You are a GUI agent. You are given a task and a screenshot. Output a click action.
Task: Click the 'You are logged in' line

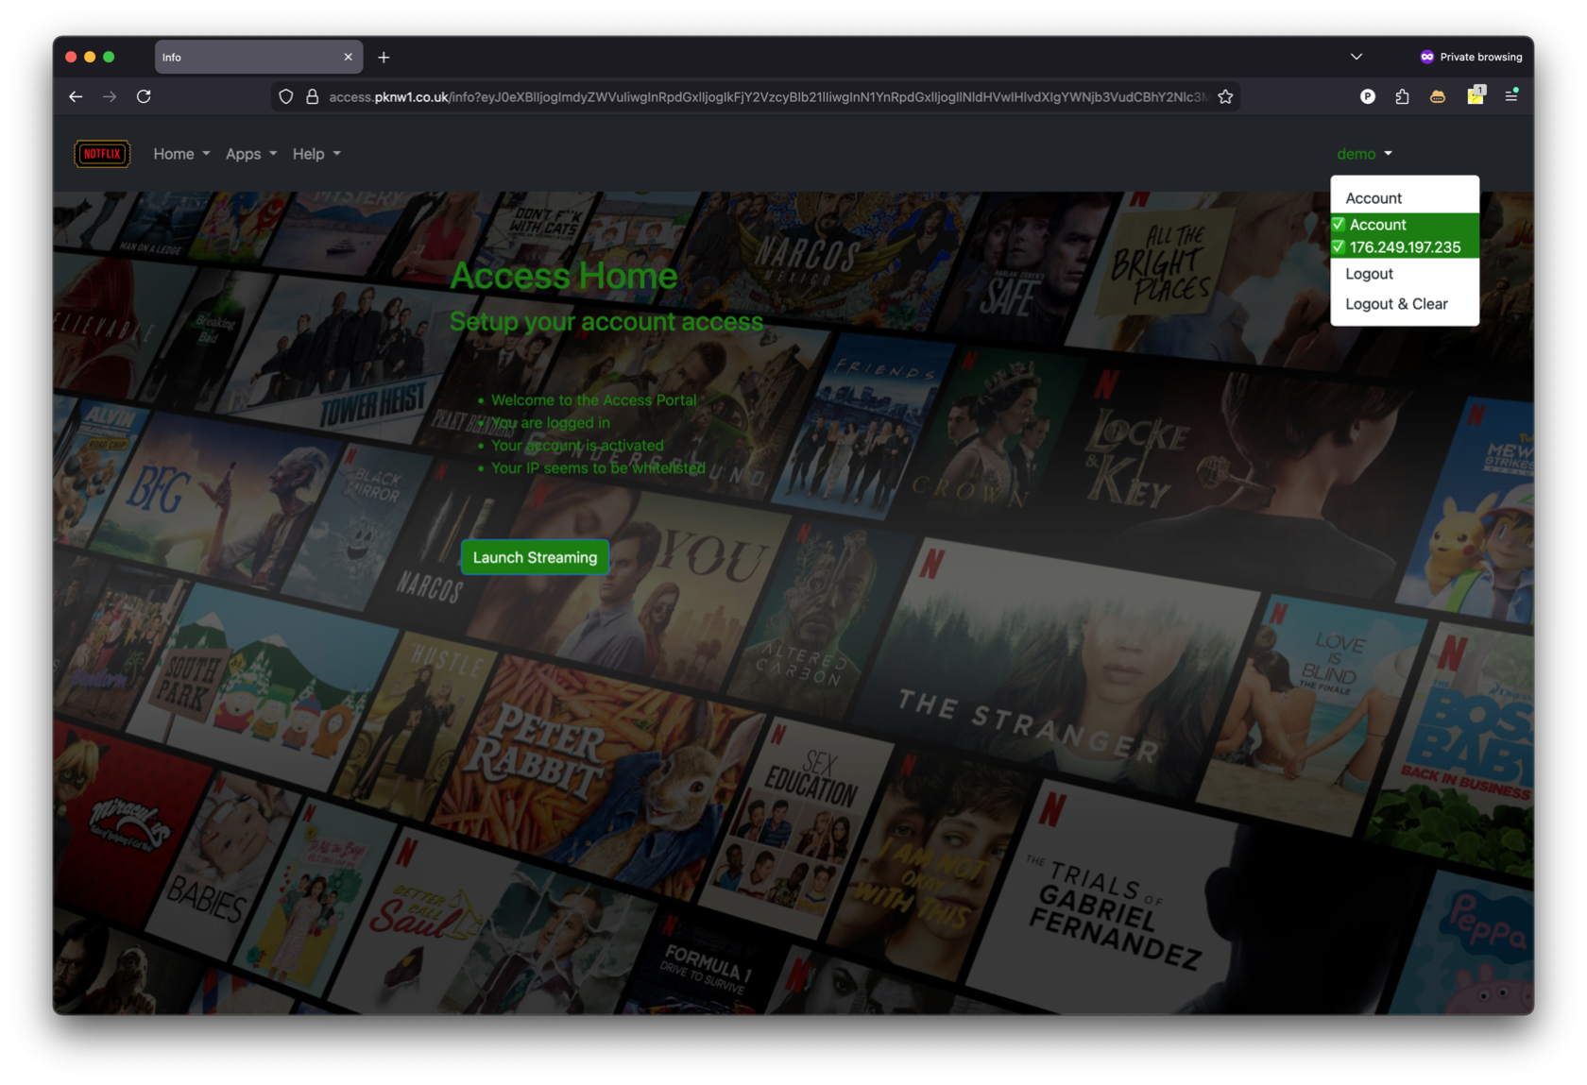551,423
